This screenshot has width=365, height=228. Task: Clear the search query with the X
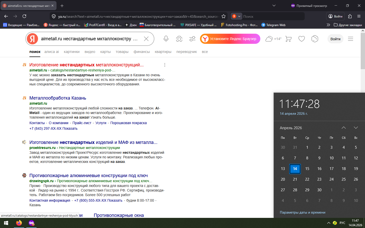(146, 39)
